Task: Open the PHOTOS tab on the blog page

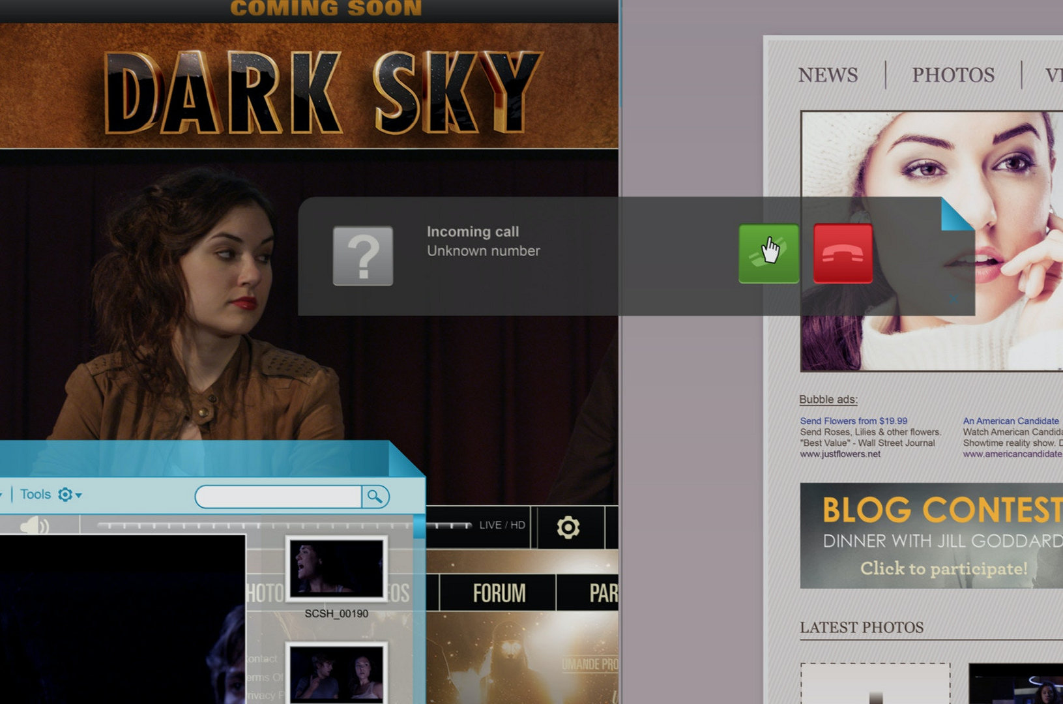Action: click(953, 75)
